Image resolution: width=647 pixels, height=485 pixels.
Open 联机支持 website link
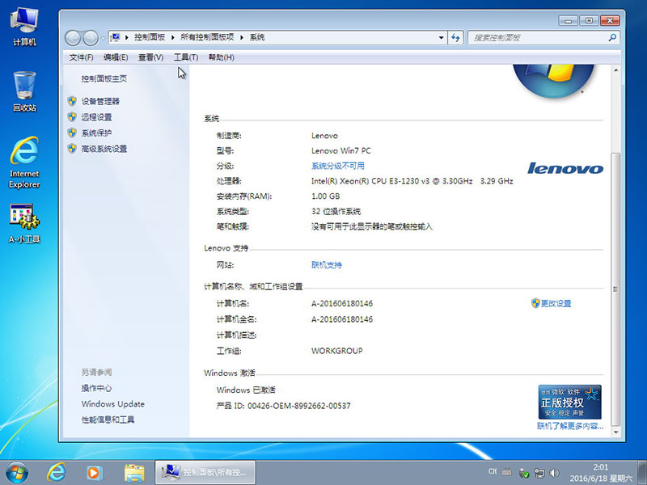coord(327,265)
